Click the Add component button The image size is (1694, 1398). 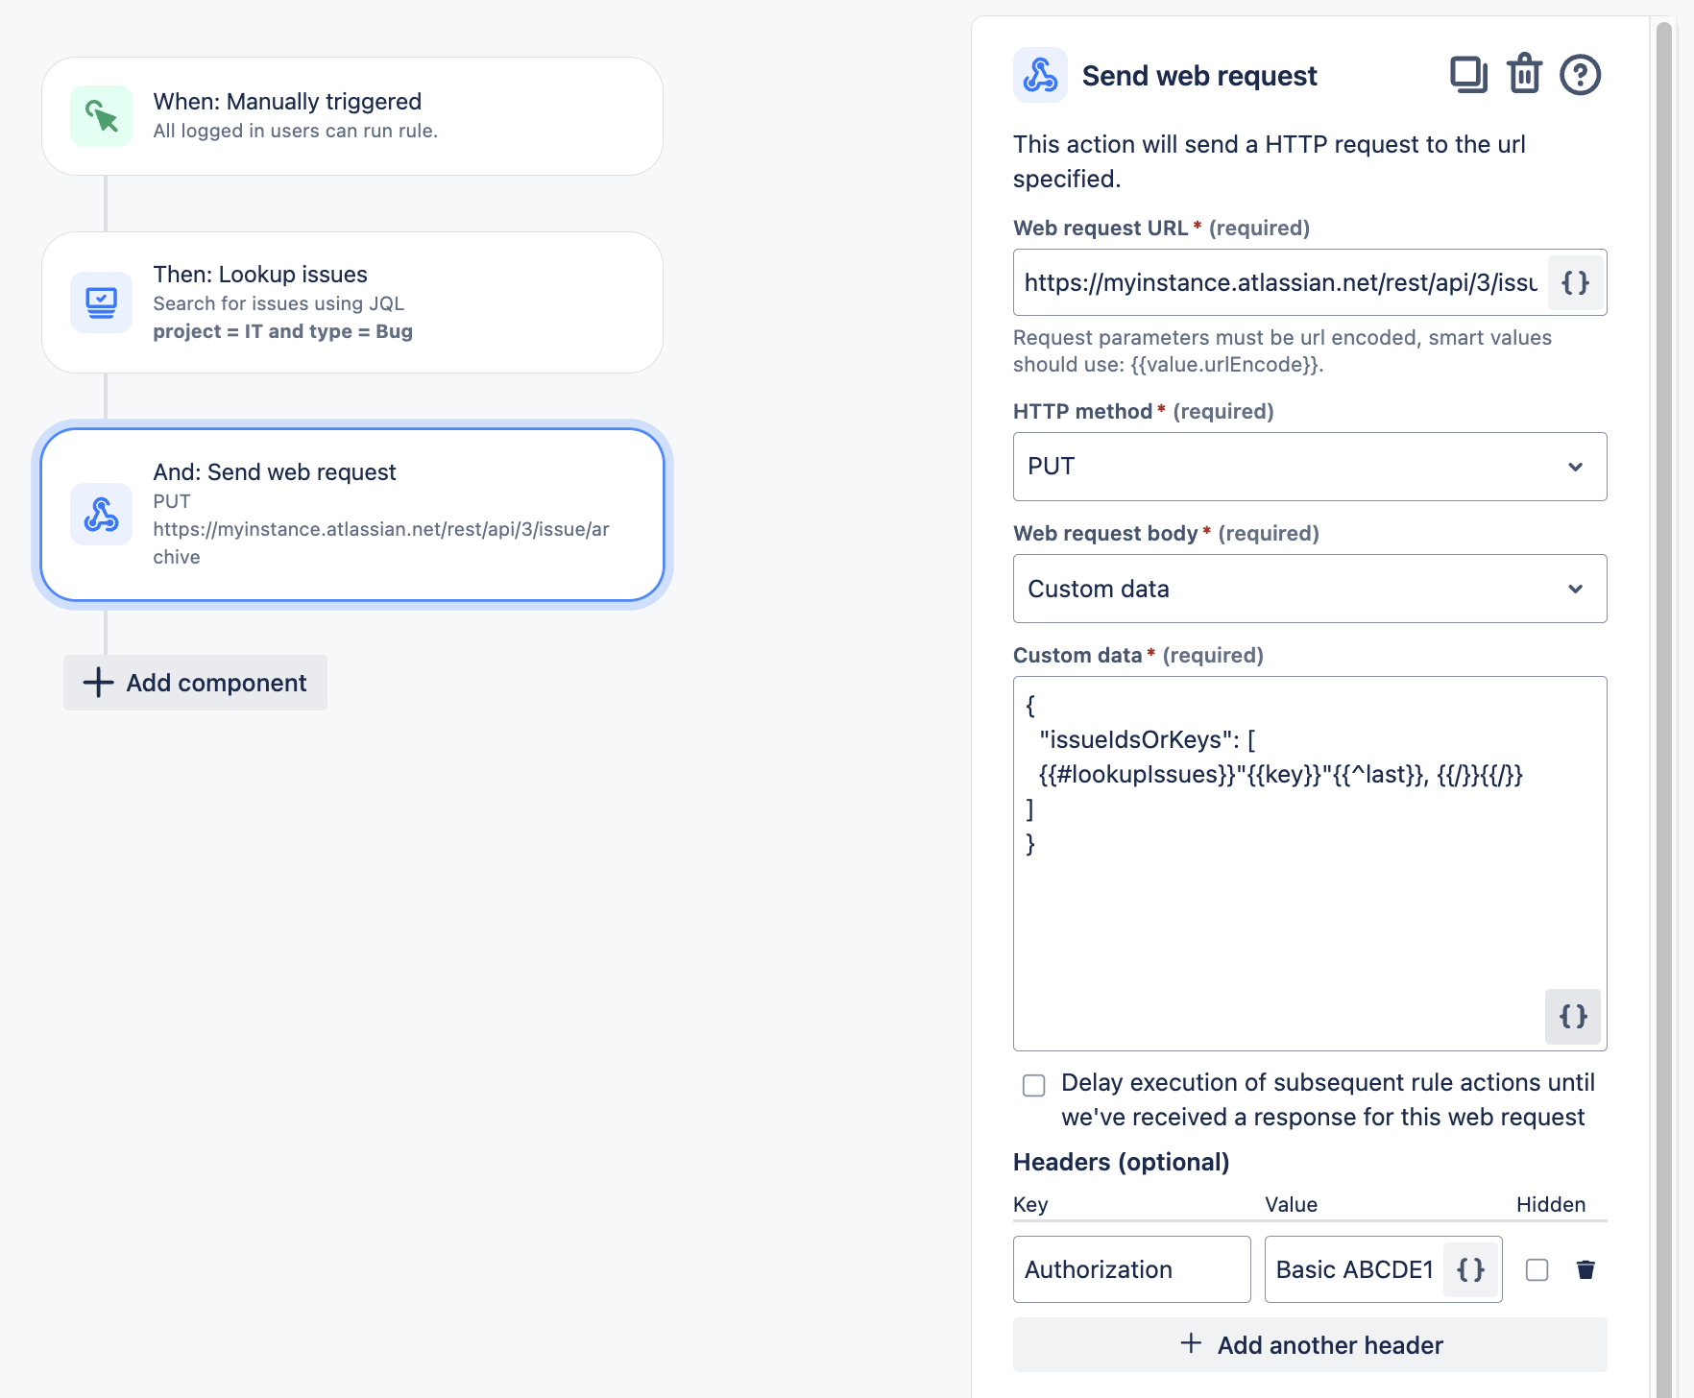pyautogui.click(x=195, y=683)
